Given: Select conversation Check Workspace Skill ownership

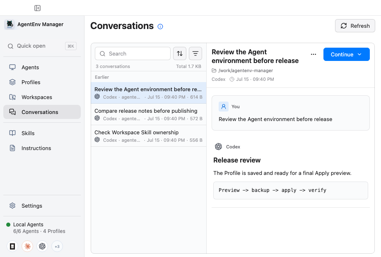Looking at the screenshot, I should point(149,136).
